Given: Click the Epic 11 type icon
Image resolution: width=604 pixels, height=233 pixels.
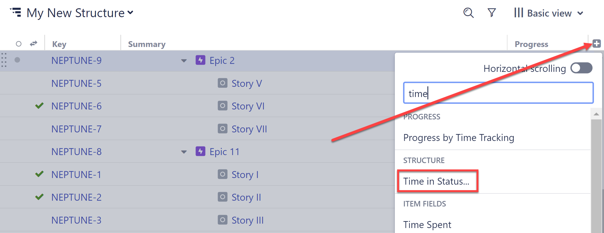Looking at the screenshot, I should pos(200,151).
